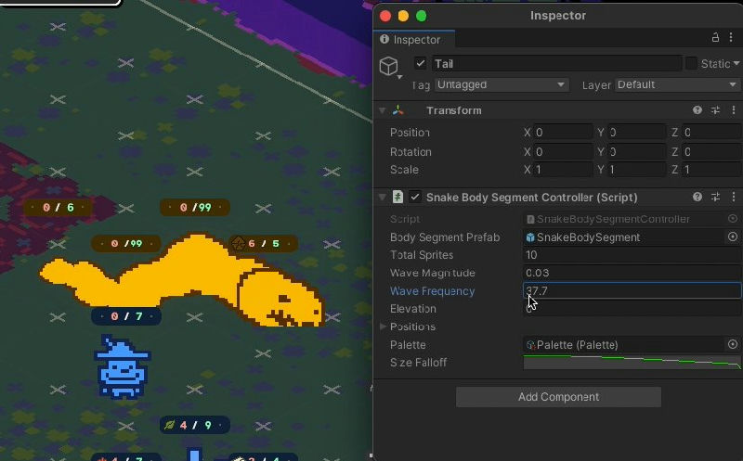Viewport: 743px width, 461px height.
Task: Lock the Inspector with padlock icon
Action: click(715, 37)
